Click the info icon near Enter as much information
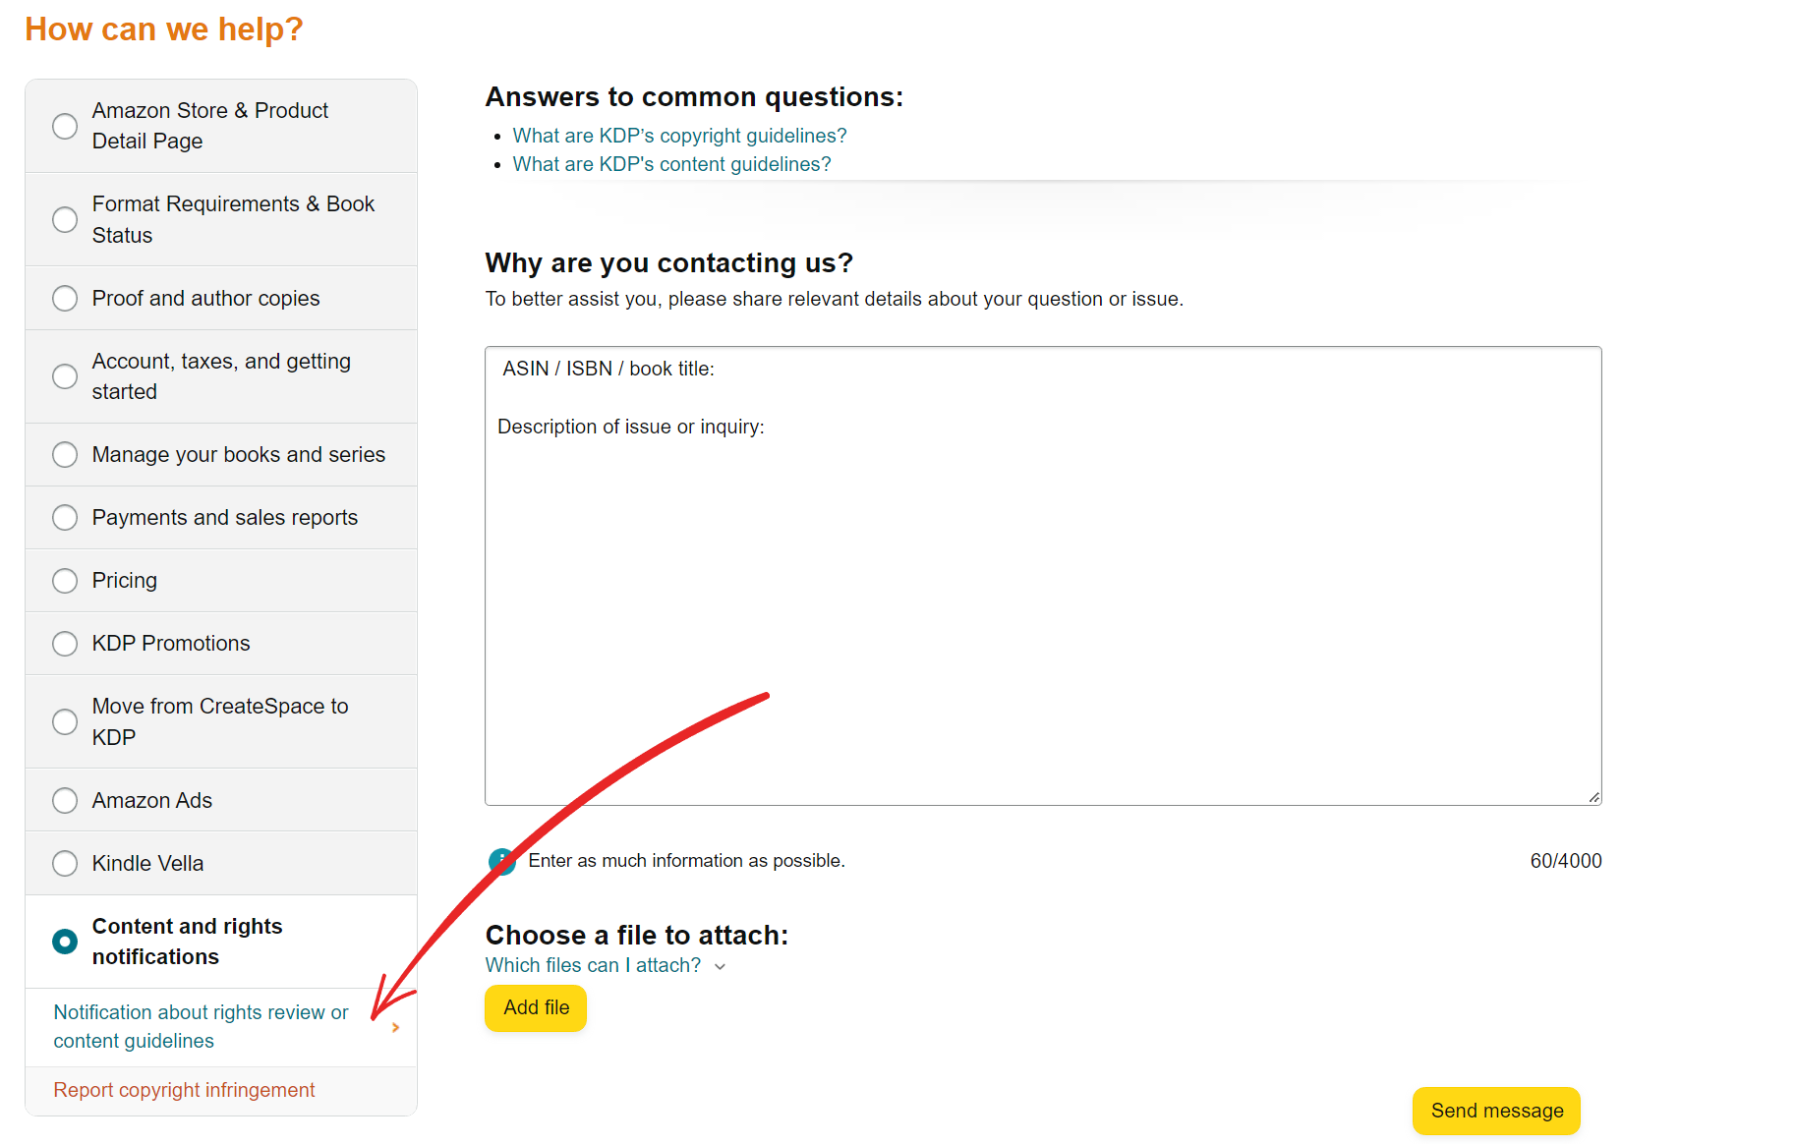Image resolution: width=1795 pixels, height=1144 pixels. click(x=502, y=861)
